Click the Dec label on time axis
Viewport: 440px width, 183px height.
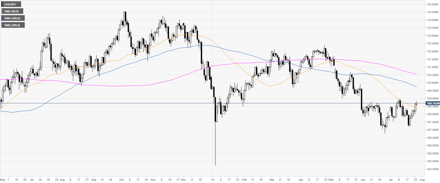point(183,180)
